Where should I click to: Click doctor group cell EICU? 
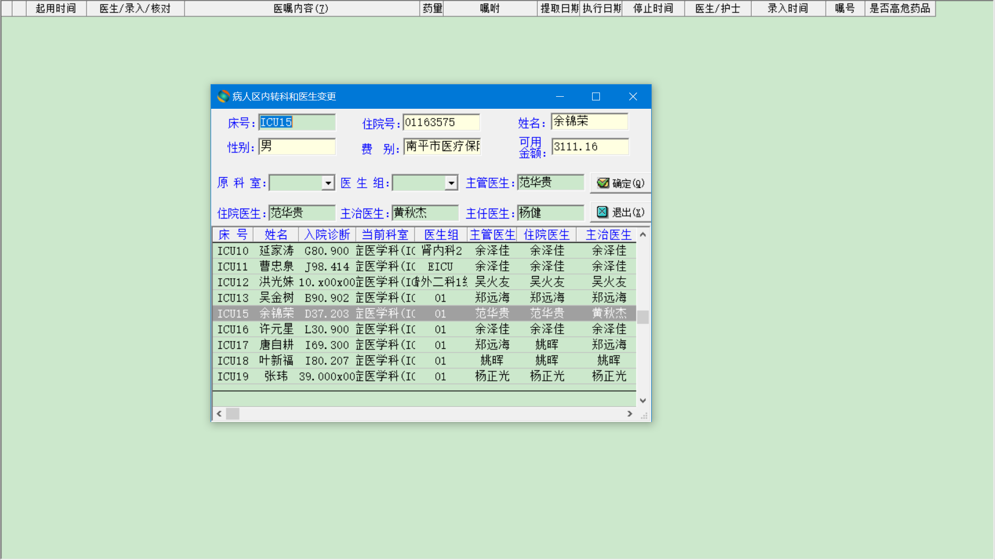coord(441,267)
